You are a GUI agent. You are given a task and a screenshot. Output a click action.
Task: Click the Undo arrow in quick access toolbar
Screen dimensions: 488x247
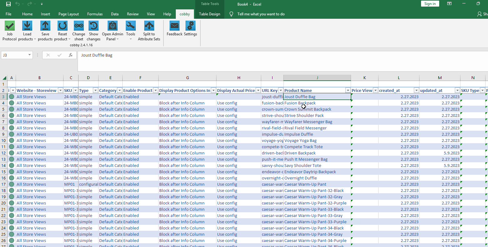pyautogui.click(x=18, y=4)
